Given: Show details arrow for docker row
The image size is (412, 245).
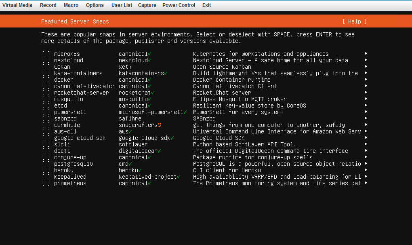Looking at the screenshot, I should 366,79.
